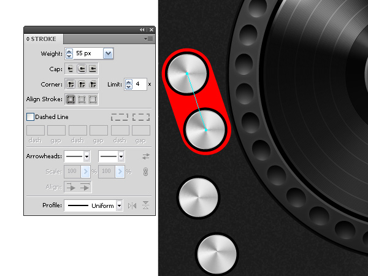Image resolution: width=368 pixels, height=276 pixels.
Task: Cycle the Stroke panel display options arrows
Action: click(28, 39)
